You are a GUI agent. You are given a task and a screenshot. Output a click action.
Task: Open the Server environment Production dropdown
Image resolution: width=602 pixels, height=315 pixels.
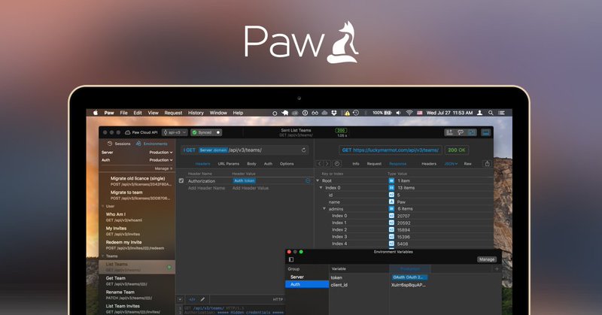161,153
